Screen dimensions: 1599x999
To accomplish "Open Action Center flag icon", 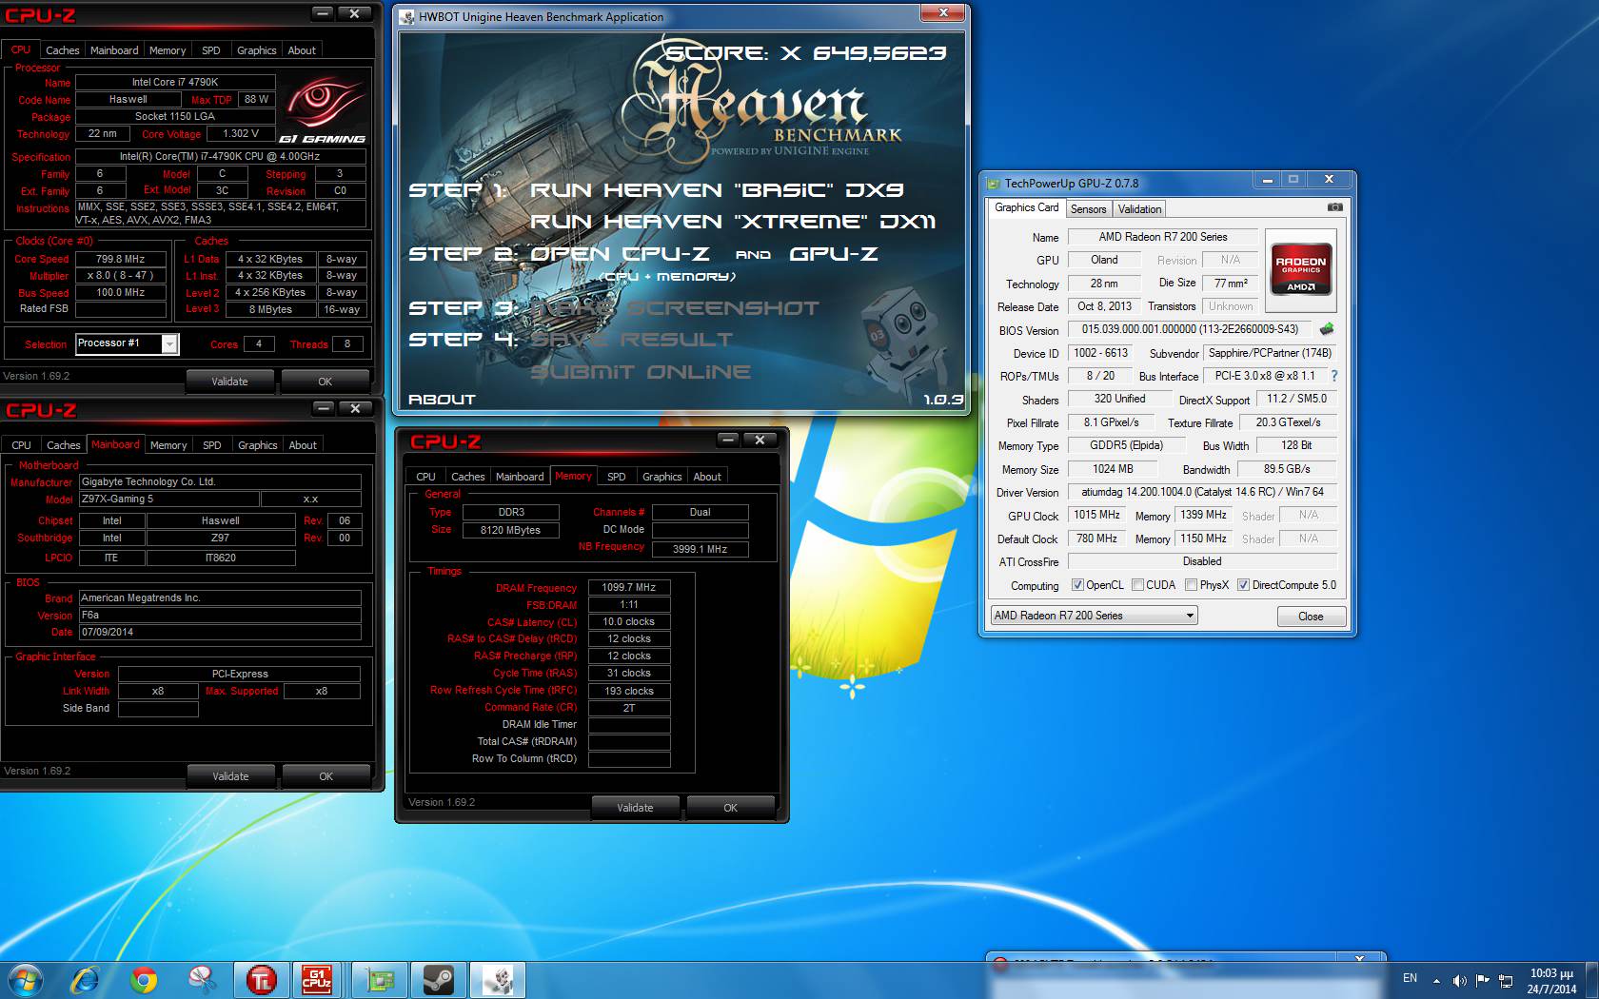I will click(1482, 980).
